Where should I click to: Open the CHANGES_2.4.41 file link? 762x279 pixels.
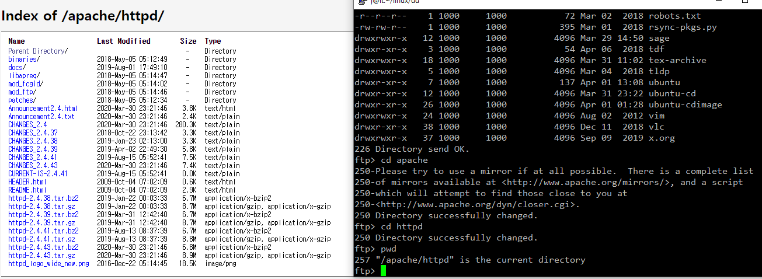[x=33, y=157]
